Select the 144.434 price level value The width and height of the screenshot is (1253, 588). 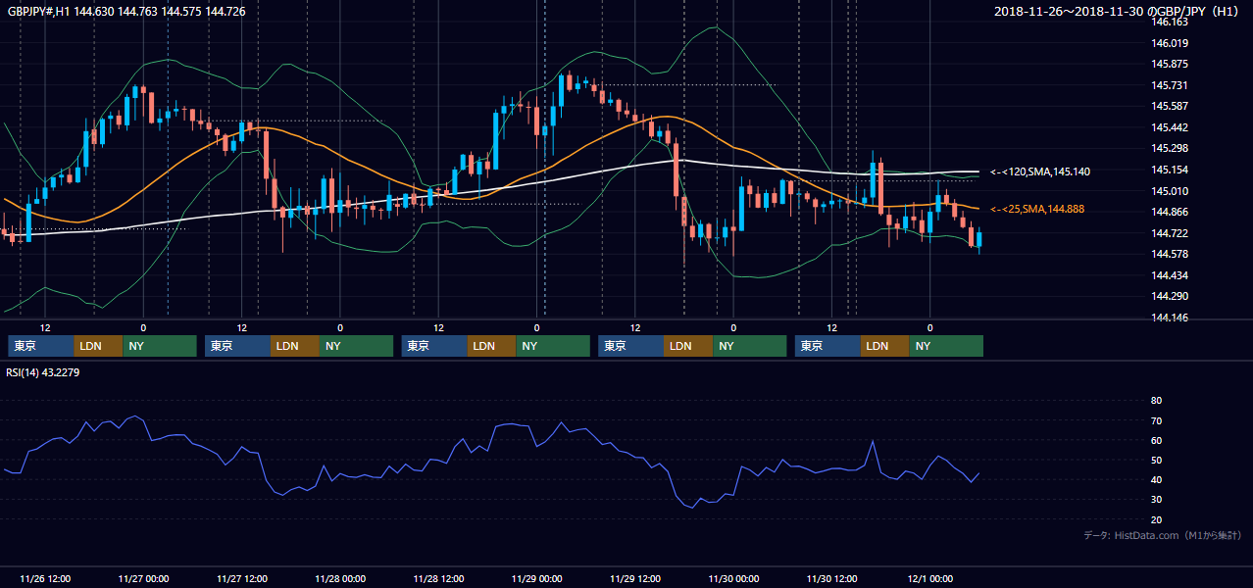pyautogui.click(x=1170, y=275)
